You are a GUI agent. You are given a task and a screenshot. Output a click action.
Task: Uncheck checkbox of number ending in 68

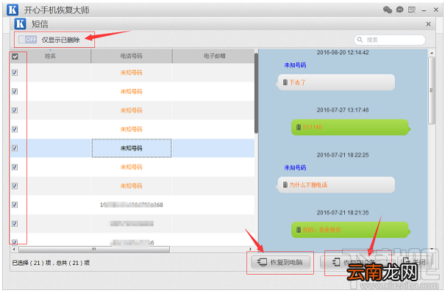coord(15,205)
